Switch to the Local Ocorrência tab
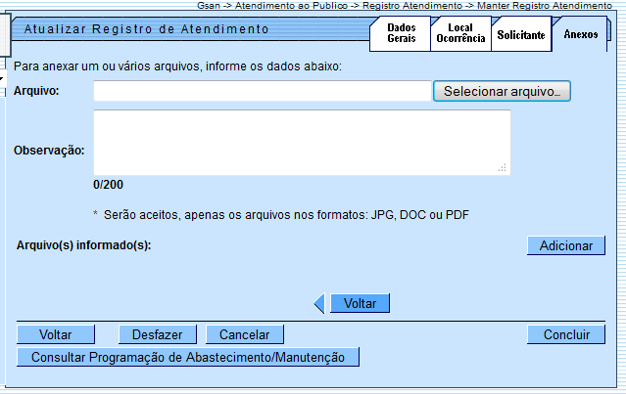 [x=460, y=34]
